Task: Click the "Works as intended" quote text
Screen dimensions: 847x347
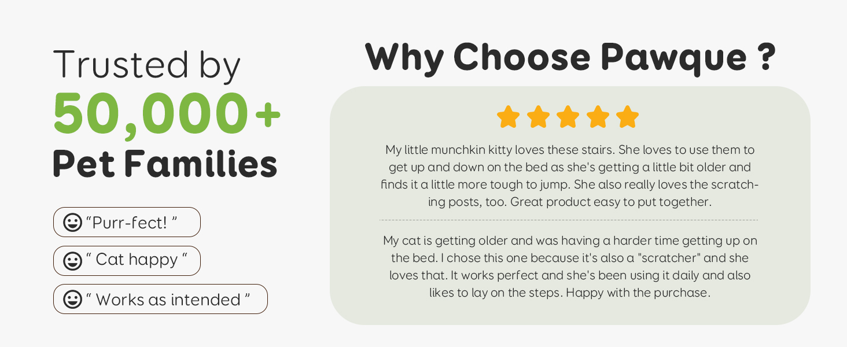Action: (168, 300)
